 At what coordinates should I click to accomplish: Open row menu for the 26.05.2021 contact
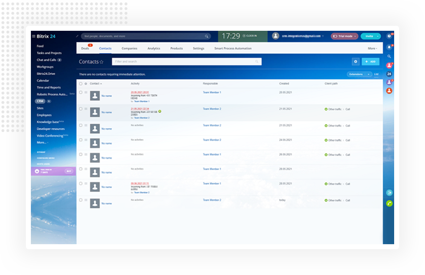coord(86,154)
